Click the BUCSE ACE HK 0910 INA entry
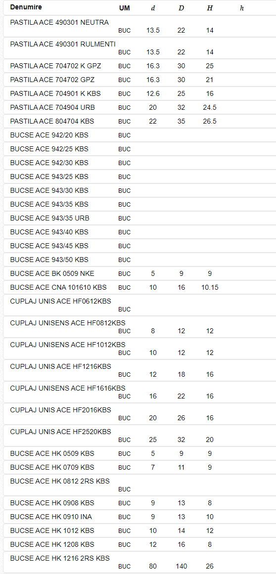Image resolution: width=276 pixels, height=574 pixels. (140, 517)
